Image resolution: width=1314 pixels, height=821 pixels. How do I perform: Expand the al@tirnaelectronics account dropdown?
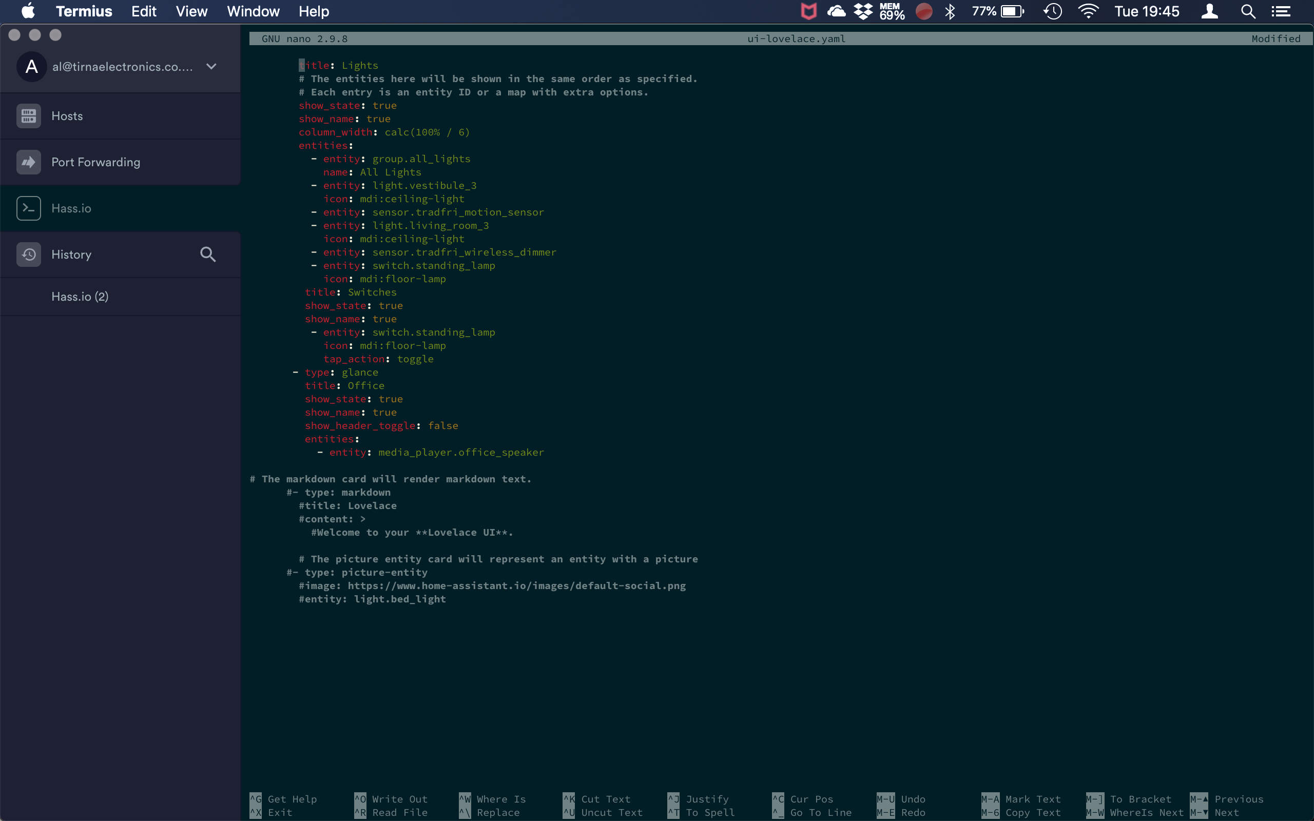coord(210,66)
